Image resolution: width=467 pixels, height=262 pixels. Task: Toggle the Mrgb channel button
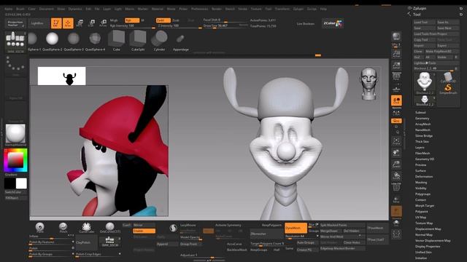coord(114,20)
